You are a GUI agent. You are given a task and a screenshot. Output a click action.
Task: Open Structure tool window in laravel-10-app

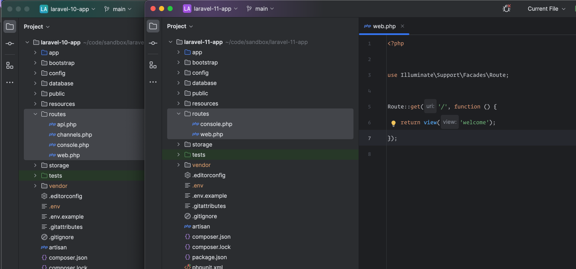[10, 65]
